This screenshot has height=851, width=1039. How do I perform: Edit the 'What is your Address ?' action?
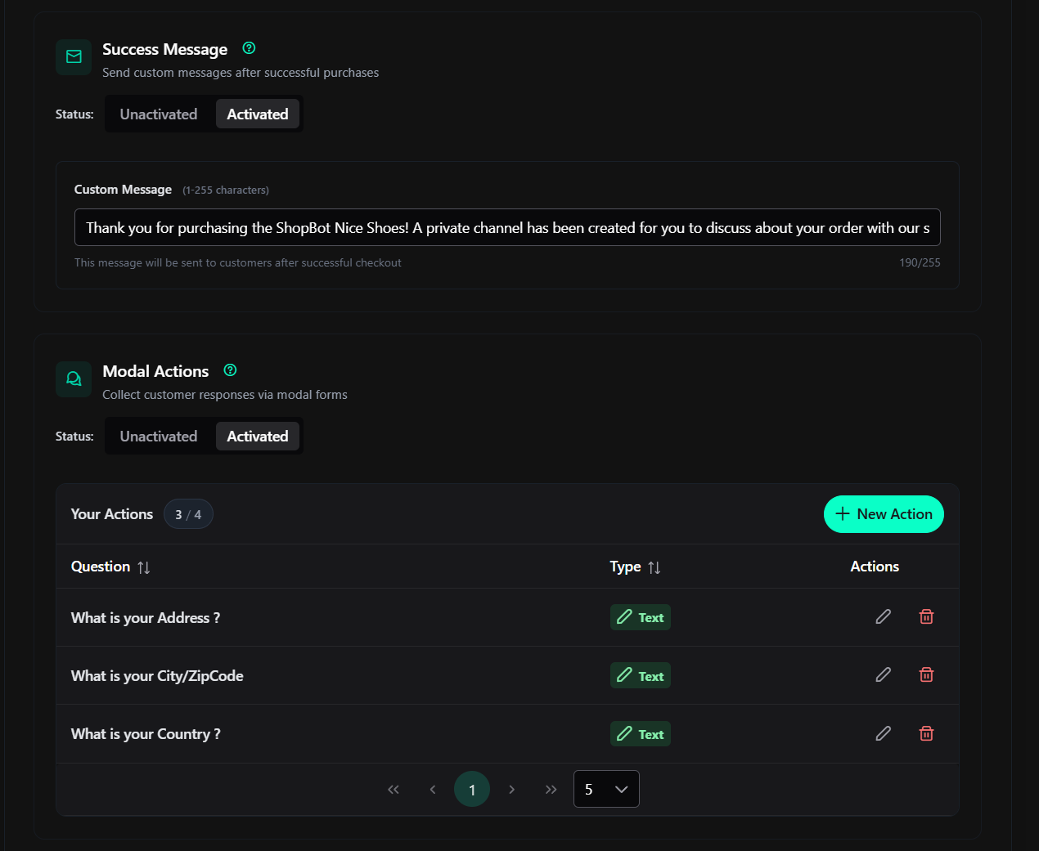tap(883, 617)
